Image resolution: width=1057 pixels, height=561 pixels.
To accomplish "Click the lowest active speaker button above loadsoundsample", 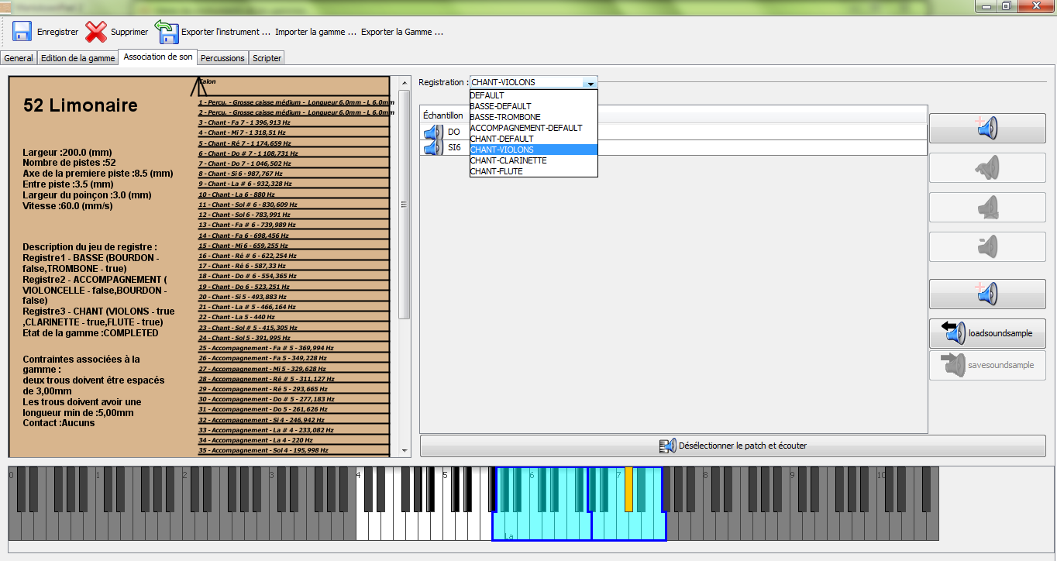I will pyautogui.click(x=986, y=294).
